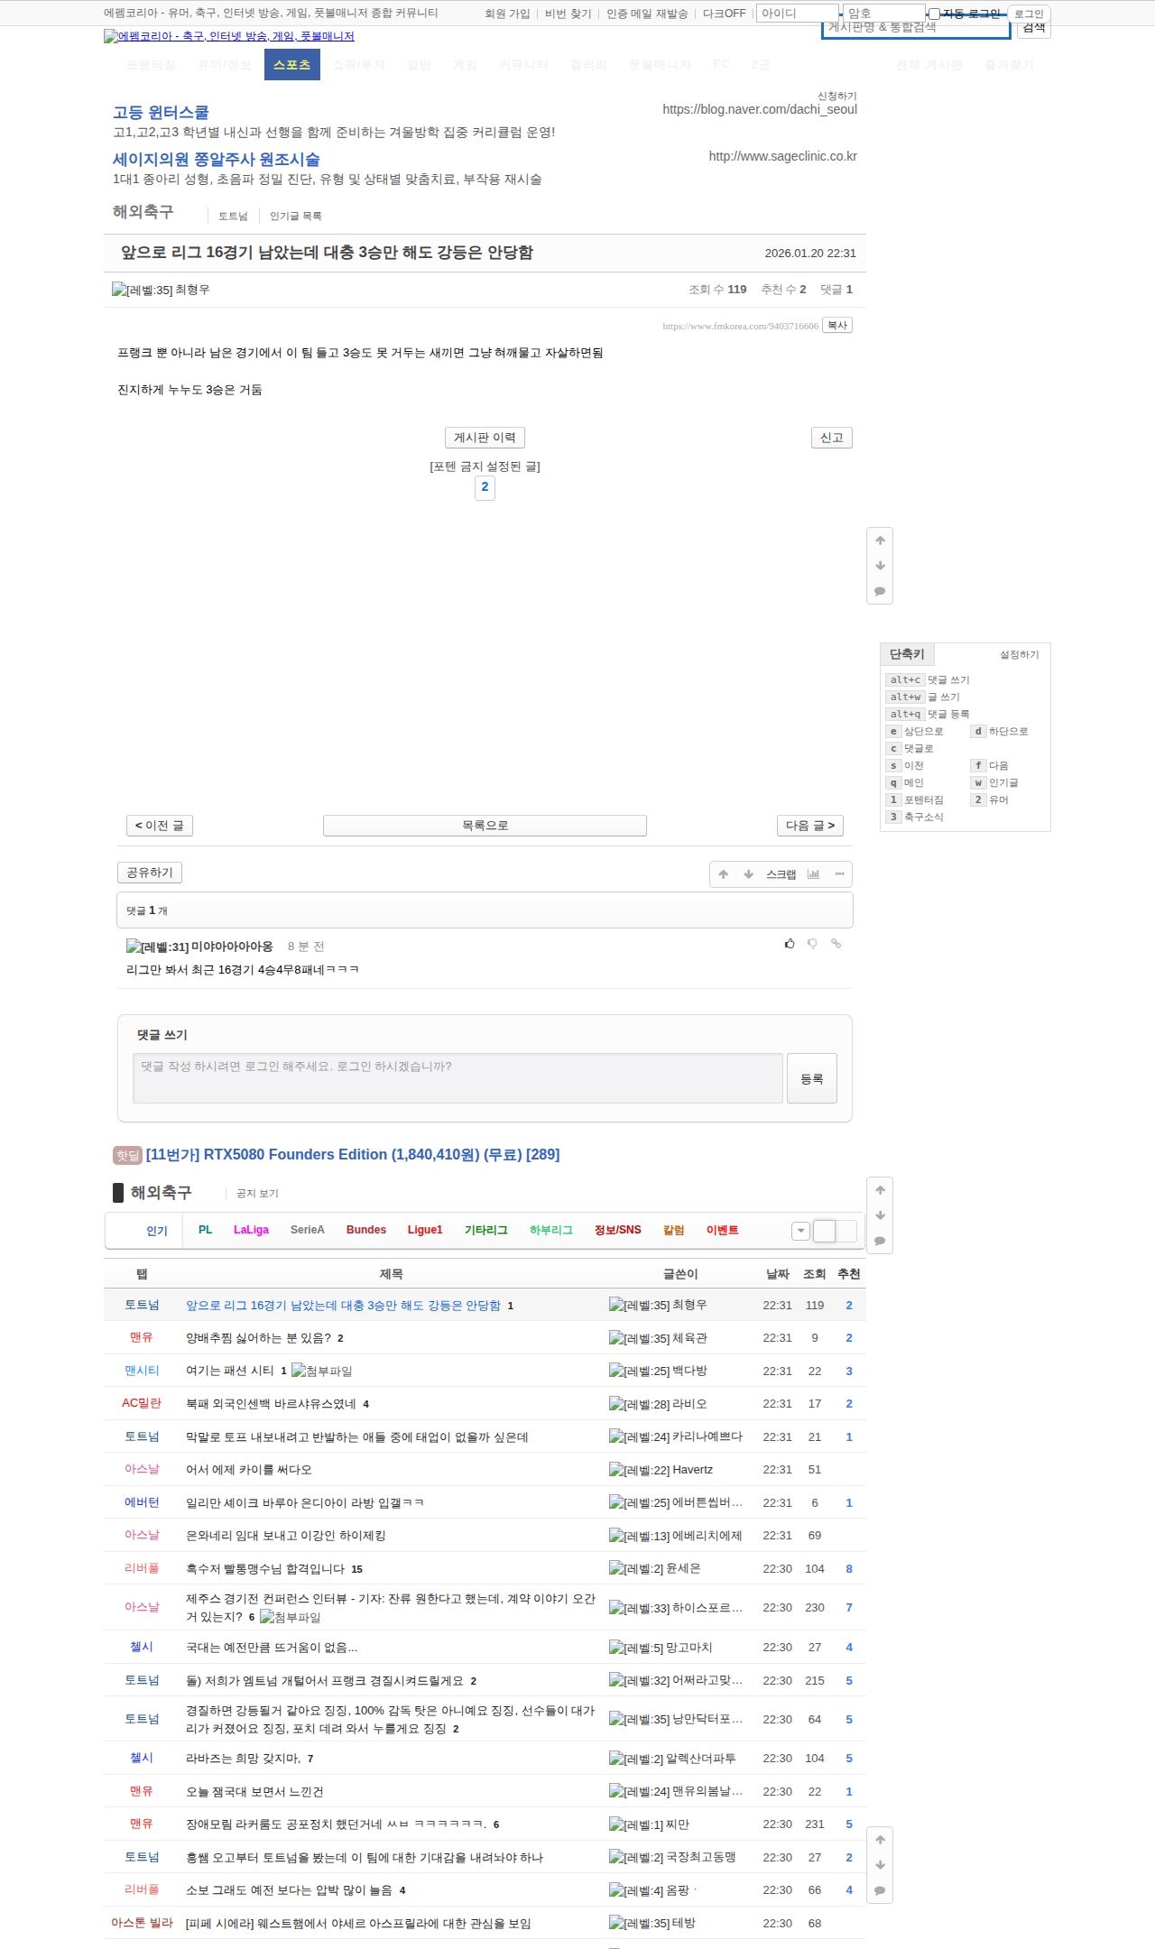Open the 설정하기 link in the 단축키 panel
This screenshot has height=1949, width=1155.
click(1020, 655)
